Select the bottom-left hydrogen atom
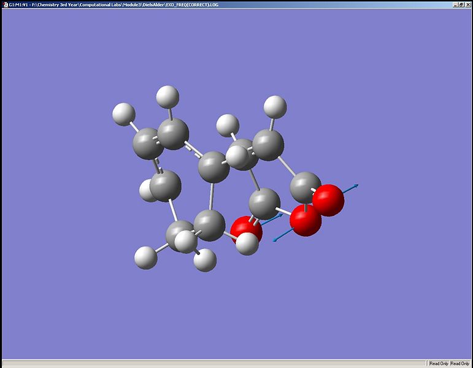 click(x=145, y=258)
